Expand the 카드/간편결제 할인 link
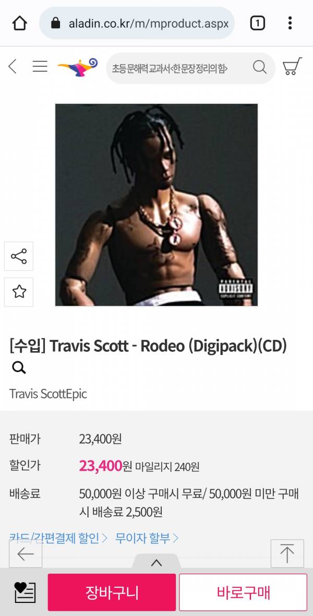This screenshot has width=313, height=616. (58, 537)
